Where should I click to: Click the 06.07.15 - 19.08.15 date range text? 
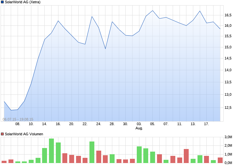tap(18, 119)
